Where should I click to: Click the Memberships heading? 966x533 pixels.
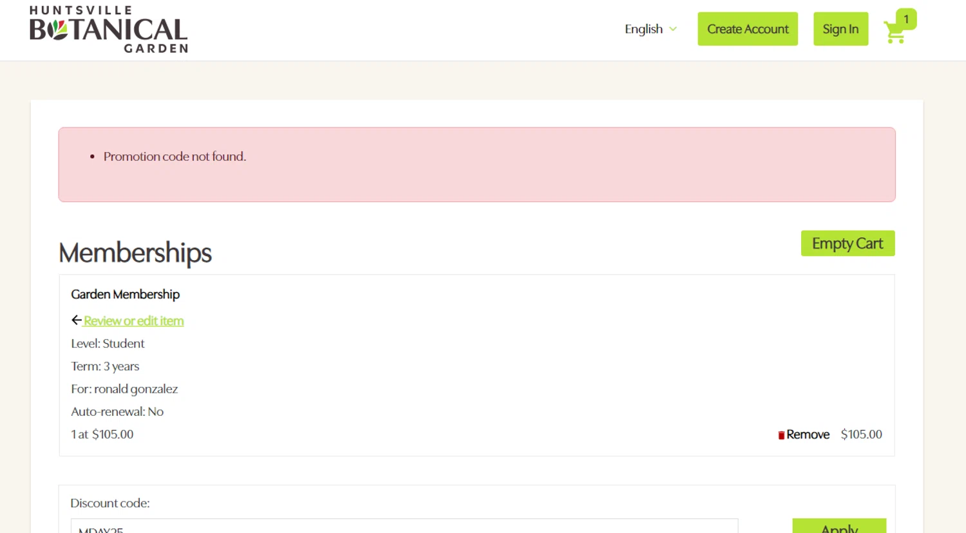[135, 252]
